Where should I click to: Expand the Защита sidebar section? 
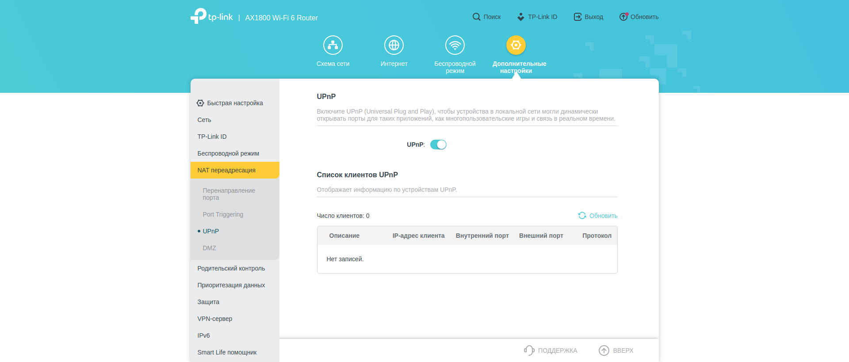208,302
